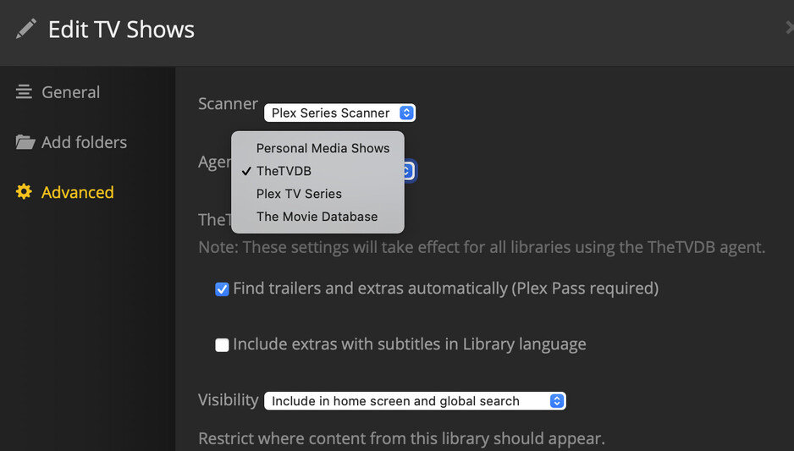794x451 pixels.
Task: Enable Include extras with subtitles checkbox
Action: click(x=222, y=344)
